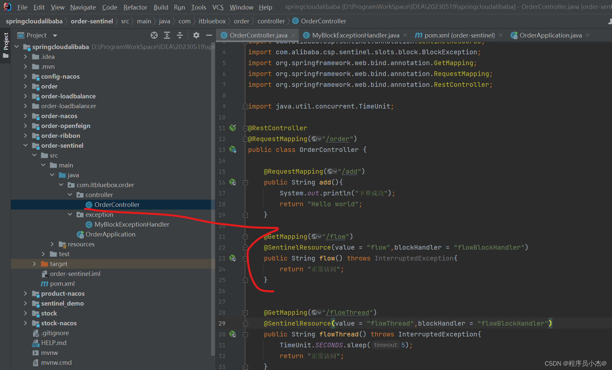Viewport: 612px width, 370px height.
Task: Click the request mapping gutter icon on line 16
Action: point(233,182)
